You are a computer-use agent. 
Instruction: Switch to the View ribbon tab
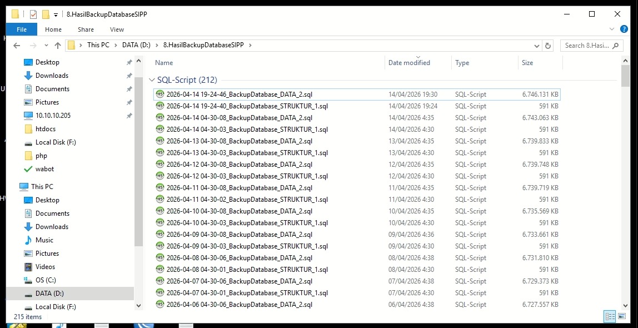[117, 29]
